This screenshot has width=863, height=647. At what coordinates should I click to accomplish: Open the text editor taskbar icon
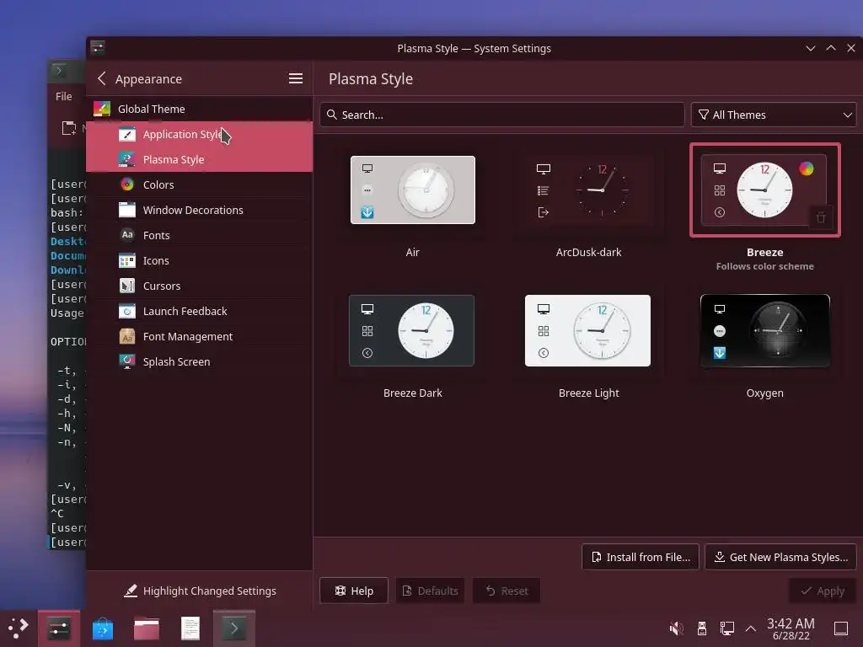click(190, 628)
